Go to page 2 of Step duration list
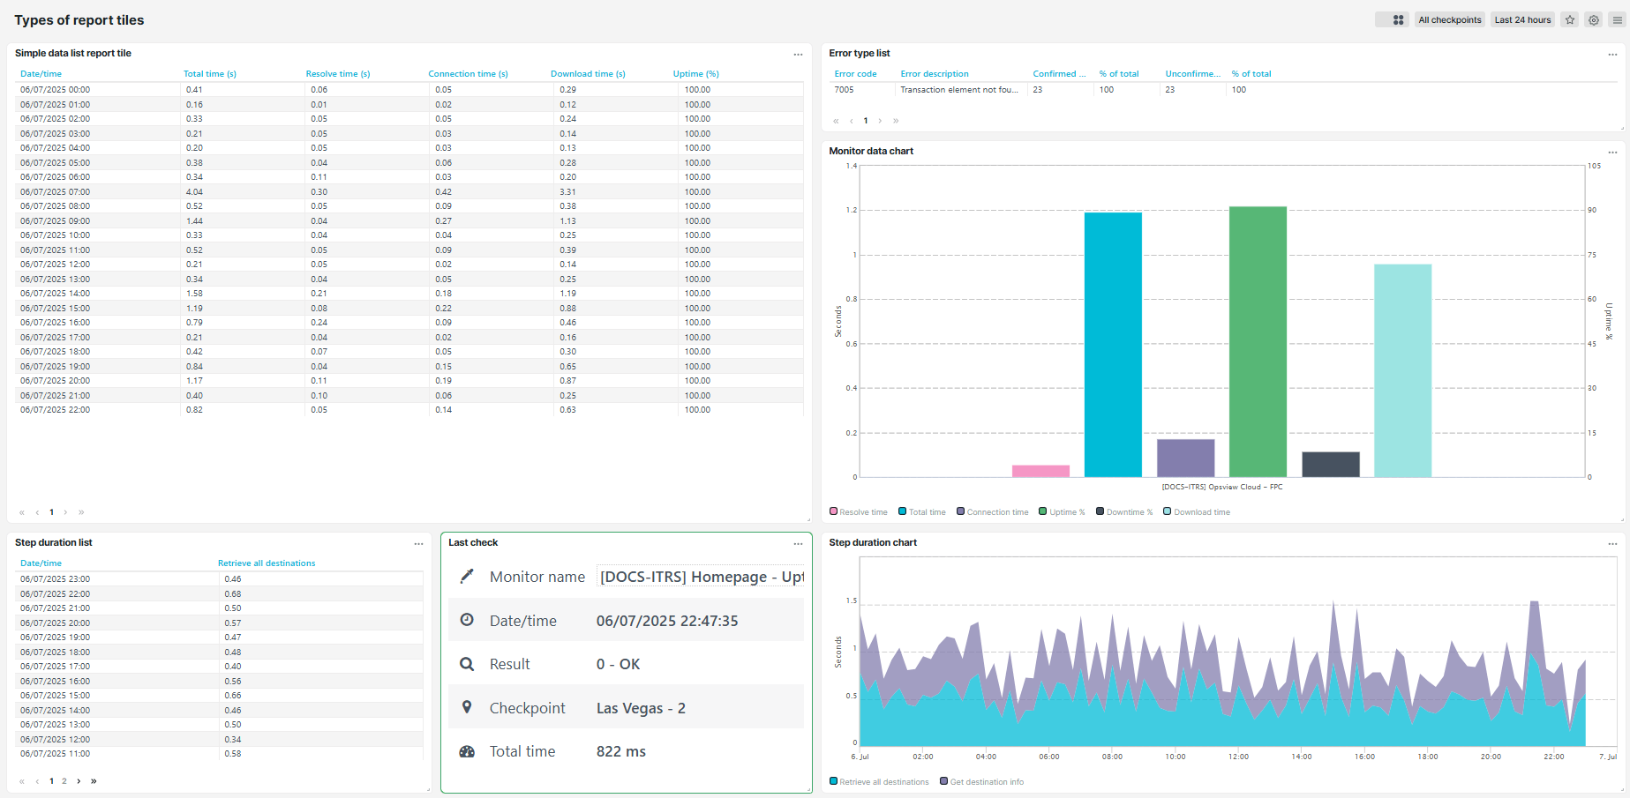Viewport: 1630px width, 798px height. [64, 781]
